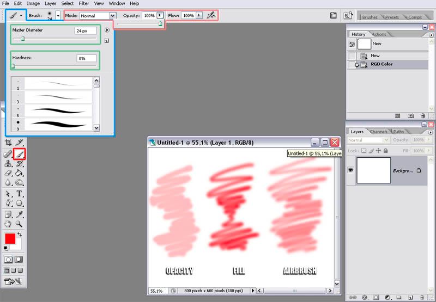Image resolution: width=436 pixels, height=302 pixels.
Task: Create new document from current history state
Action: 398,116
